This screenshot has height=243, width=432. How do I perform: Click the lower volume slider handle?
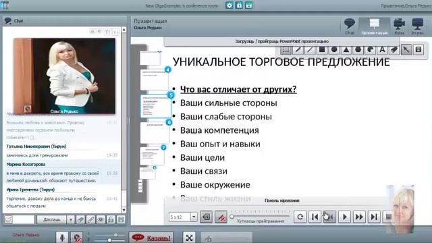tap(109, 240)
